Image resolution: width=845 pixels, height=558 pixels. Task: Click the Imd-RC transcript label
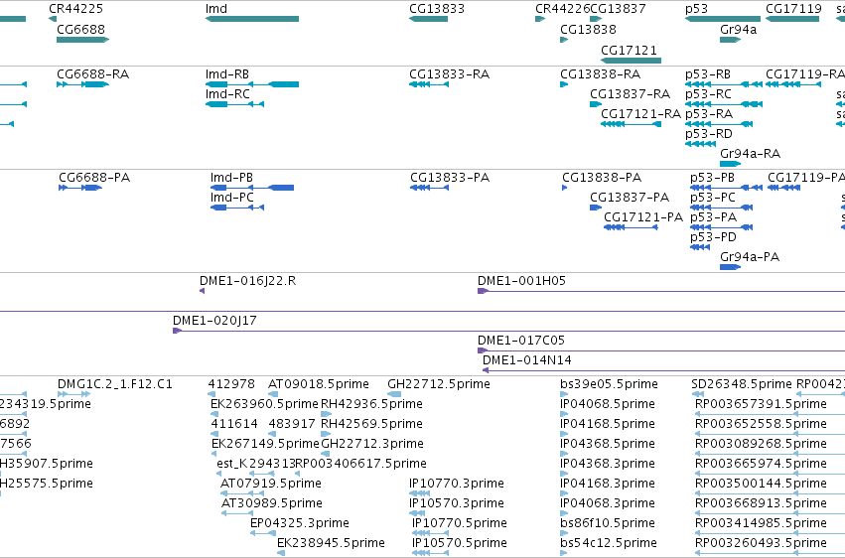point(227,93)
